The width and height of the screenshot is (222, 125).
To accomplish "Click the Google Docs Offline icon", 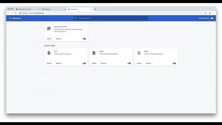I will (x=49, y=28).
